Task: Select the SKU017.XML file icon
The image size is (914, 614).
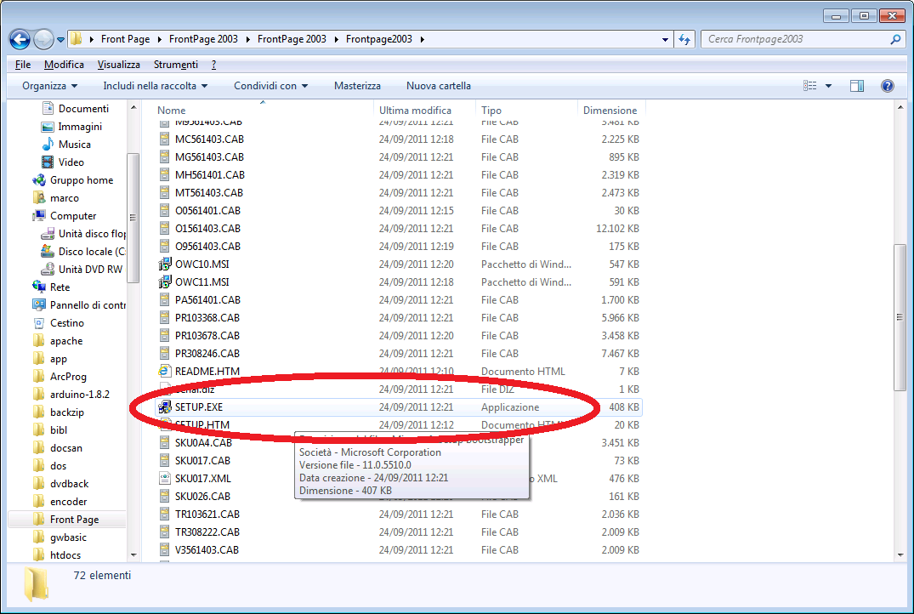Action: tap(165, 479)
